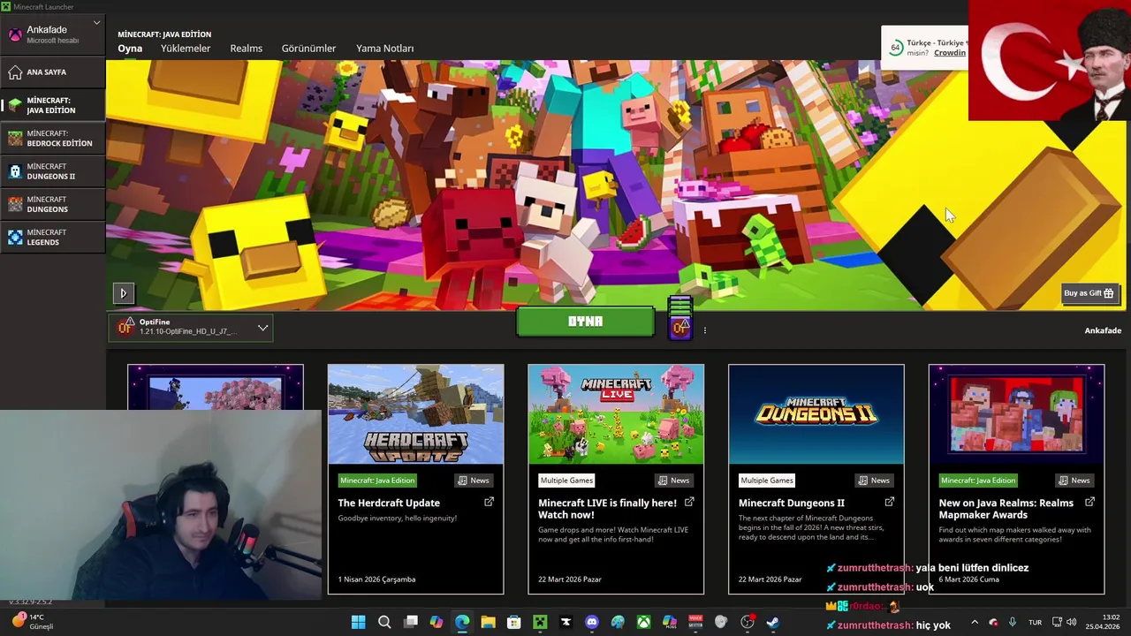Viewport: 1131px width, 636px height.
Task: Open Steam from the taskbar
Action: (773, 622)
